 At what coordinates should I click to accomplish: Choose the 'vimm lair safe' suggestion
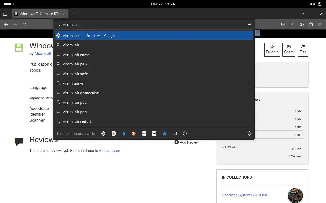[x=154, y=74]
